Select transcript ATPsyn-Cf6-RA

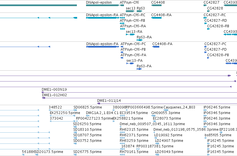(x=122, y=29)
